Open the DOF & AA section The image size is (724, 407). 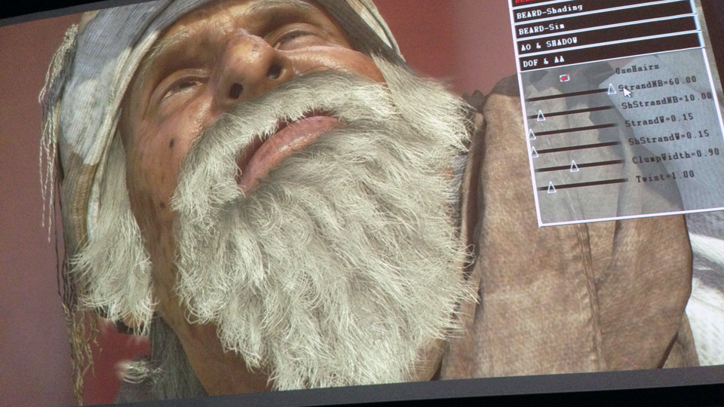[610, 59]
